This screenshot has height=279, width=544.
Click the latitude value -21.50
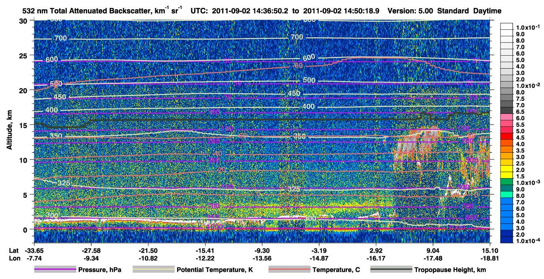point(148,250)
